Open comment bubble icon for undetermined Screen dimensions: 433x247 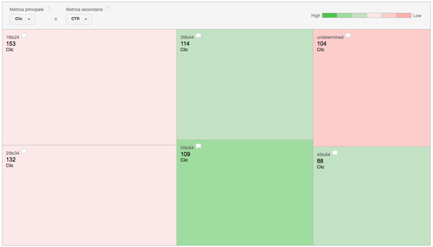click(x=348, y=36)
